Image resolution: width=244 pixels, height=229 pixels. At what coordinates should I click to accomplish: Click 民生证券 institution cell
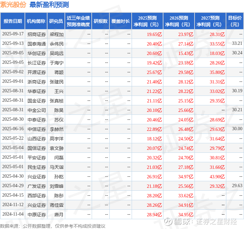pyautogui.click(x=37, y=167)
